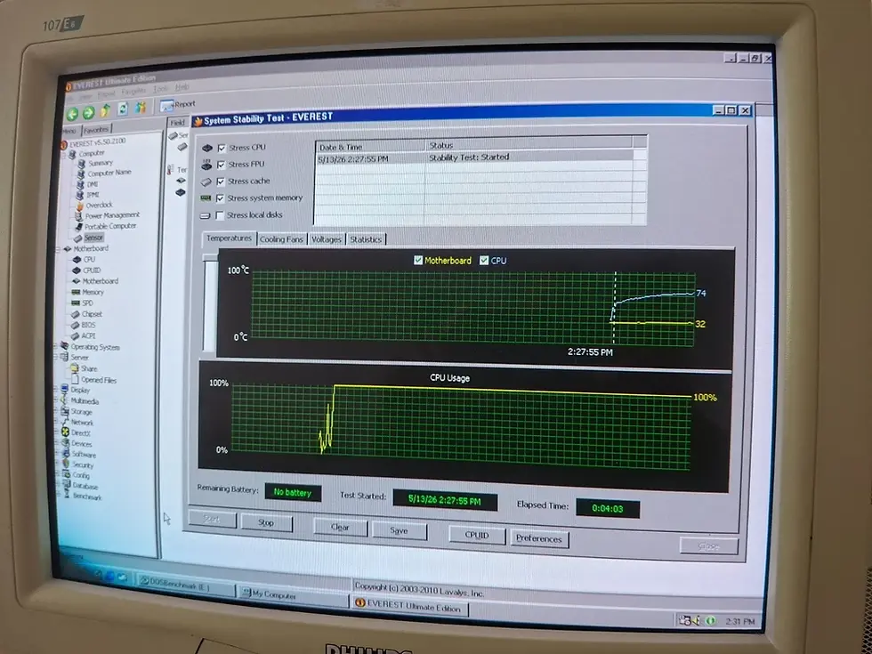This screenshot has height=654, width=872.
Task: Adjust the vertical slider beside temperature graph
Action: tap(210, 304)
